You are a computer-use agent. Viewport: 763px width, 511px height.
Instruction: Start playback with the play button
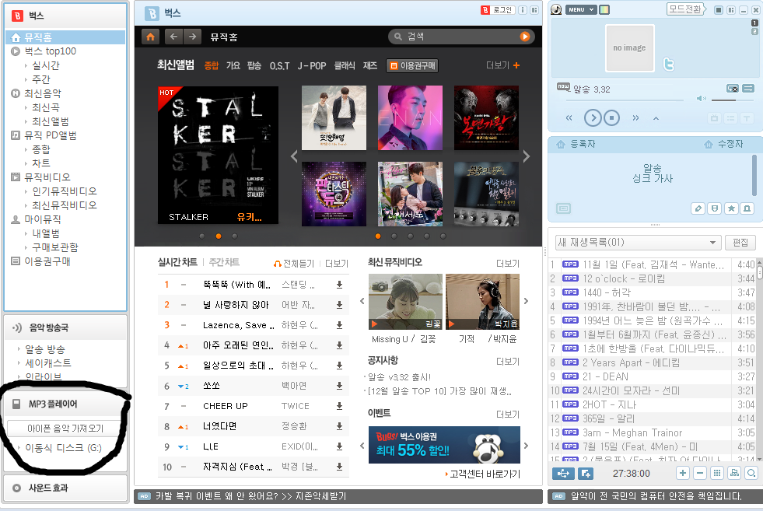point(593,117)
